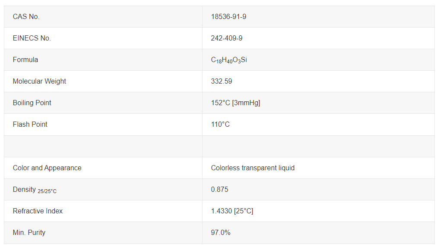This screenshot has height=250, width=440.
Task: Select the 152°C [3mmHg] value
Action: (x=235, y=103)
